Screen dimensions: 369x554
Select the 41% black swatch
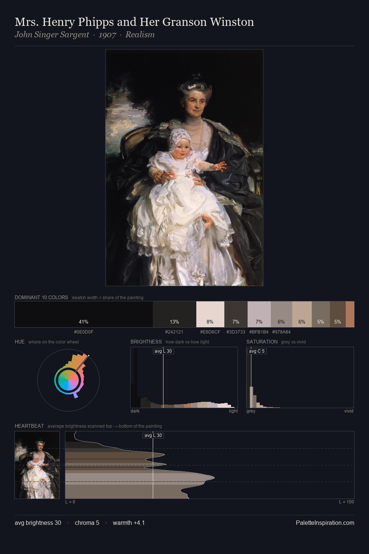[x=84, y=314]
